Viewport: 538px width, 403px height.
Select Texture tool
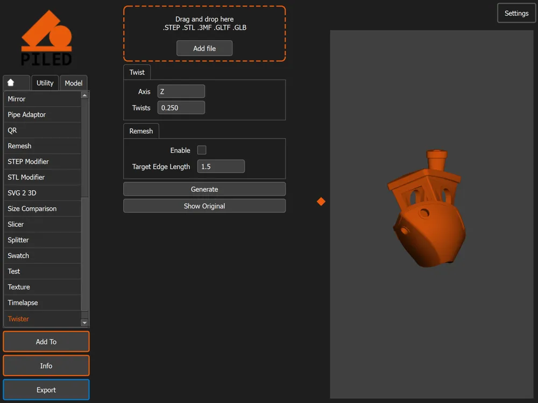click(x=42, y=287)
